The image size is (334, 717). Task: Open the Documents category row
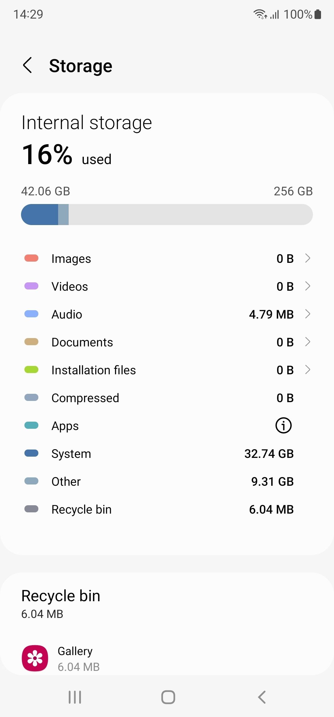(167, 342)
